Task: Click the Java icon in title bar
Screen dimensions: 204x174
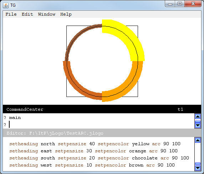Action: 6,5
